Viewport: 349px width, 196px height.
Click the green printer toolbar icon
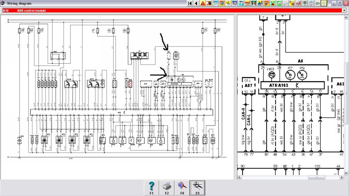tap(279, 3)
